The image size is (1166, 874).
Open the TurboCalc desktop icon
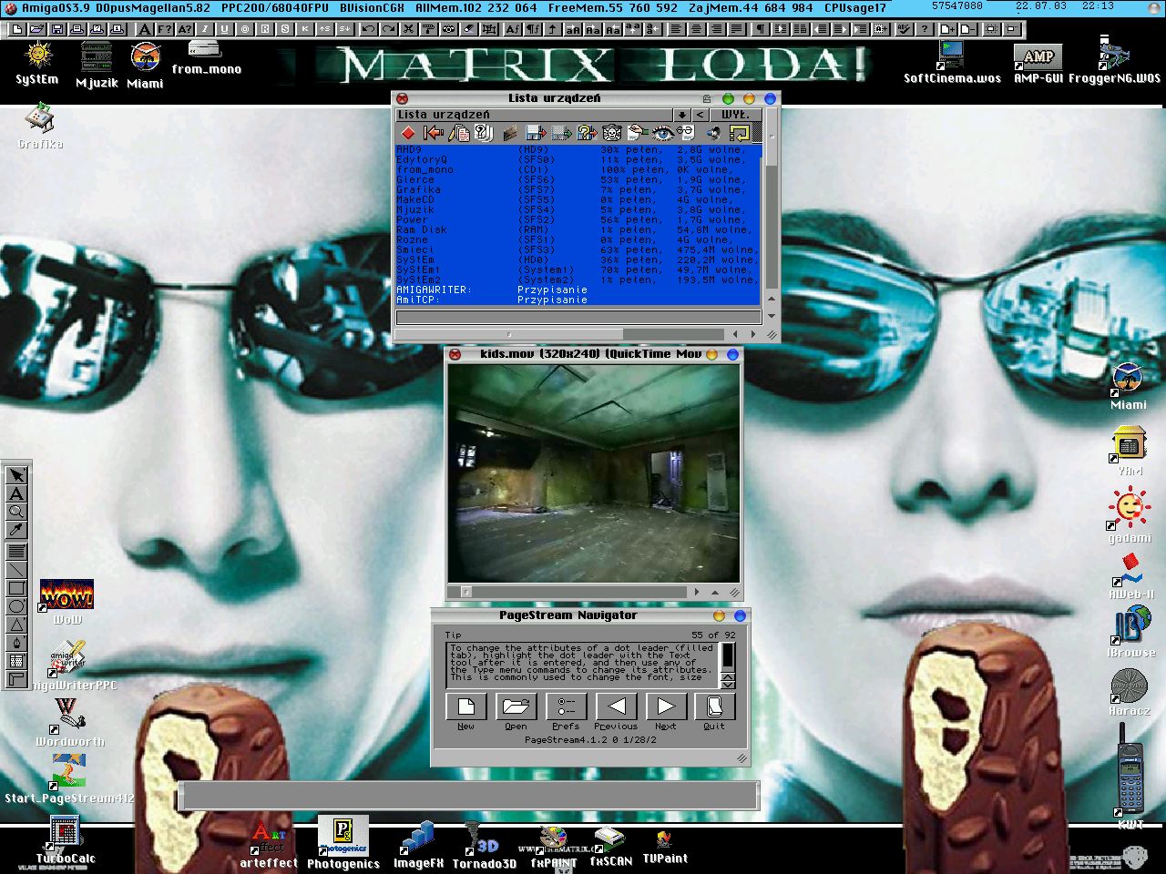pos(65,841)
